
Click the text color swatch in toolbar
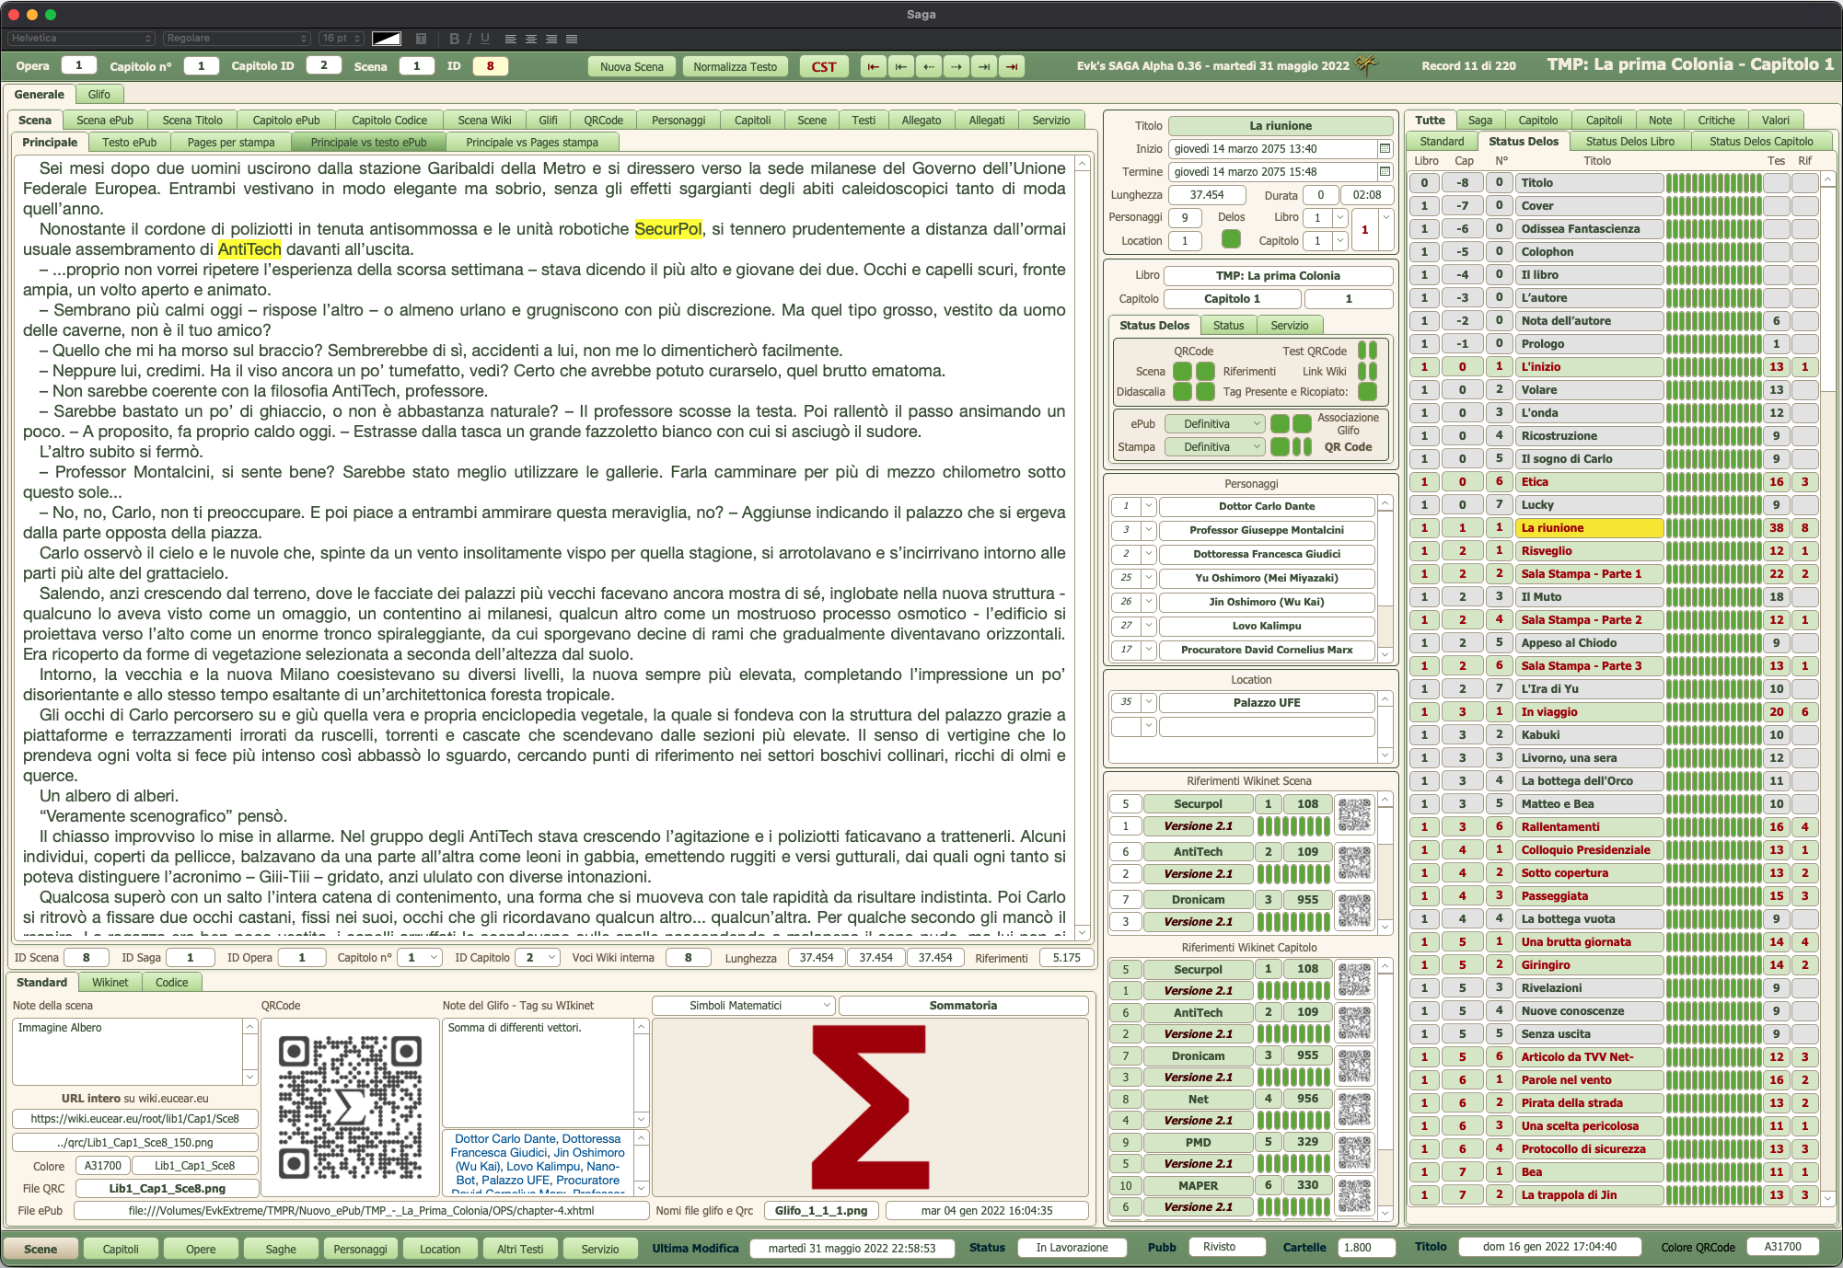(x=387, y=39)
